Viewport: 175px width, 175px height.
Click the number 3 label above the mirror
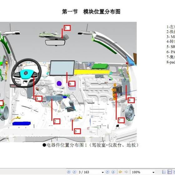tap(67, 28)
